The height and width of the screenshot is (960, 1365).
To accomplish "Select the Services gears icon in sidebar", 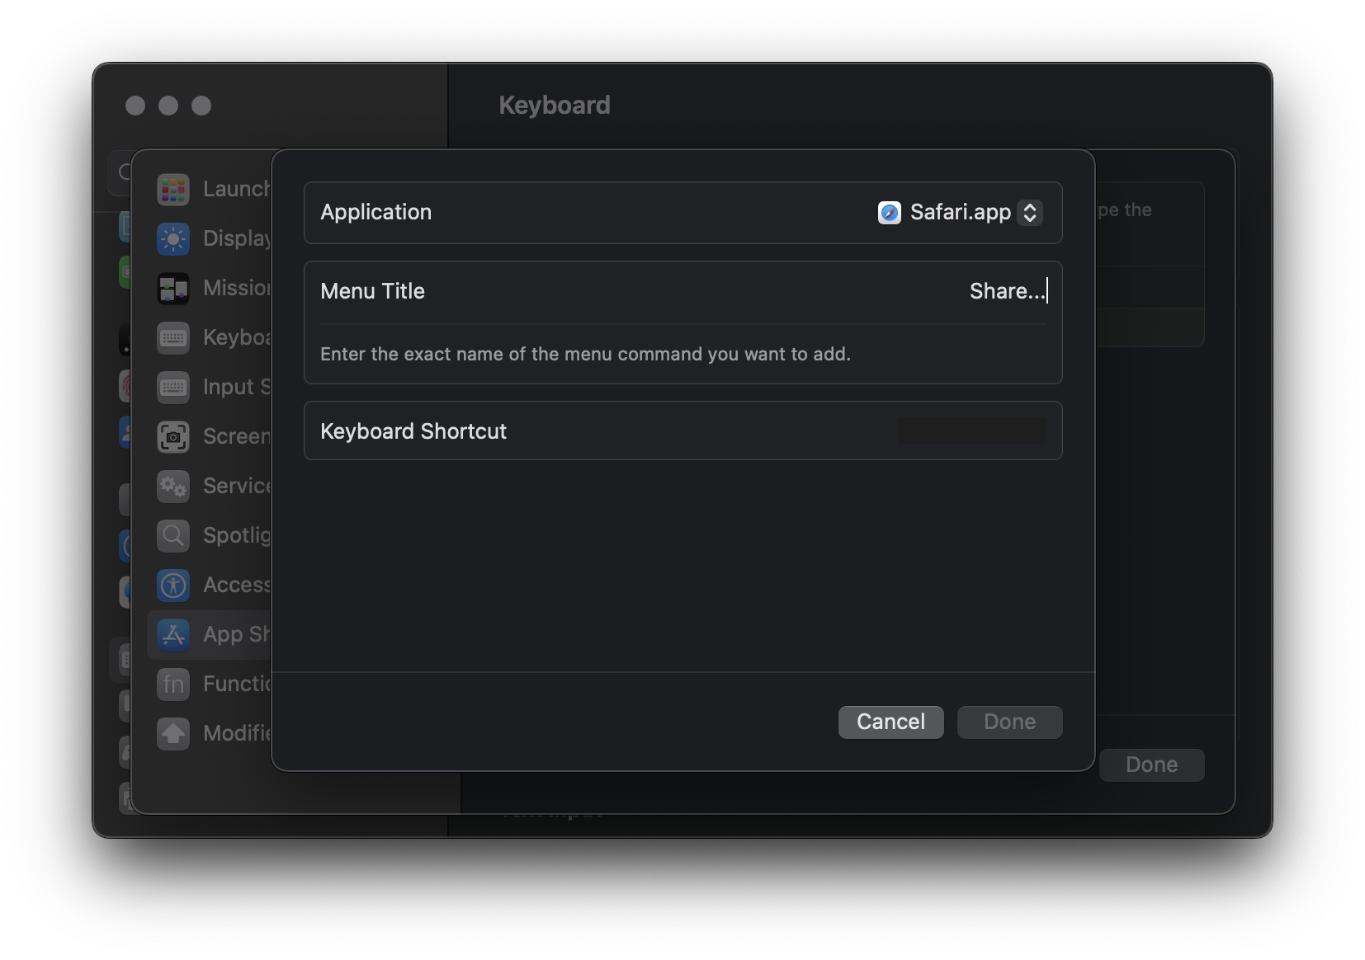I will click(x=173, y=487).
